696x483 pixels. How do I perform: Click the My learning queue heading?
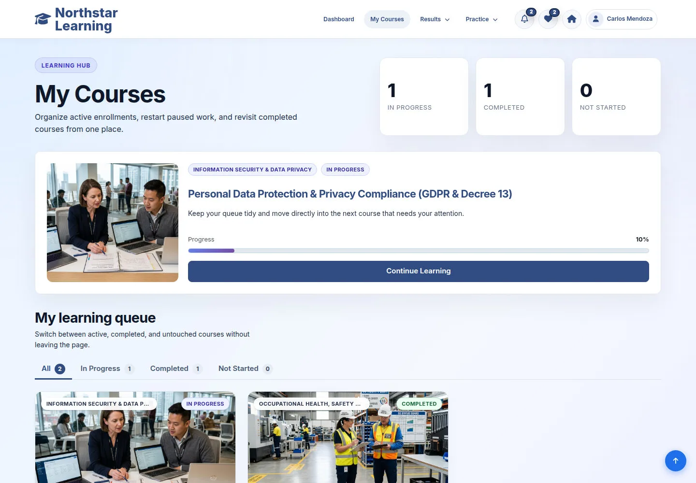95,318
